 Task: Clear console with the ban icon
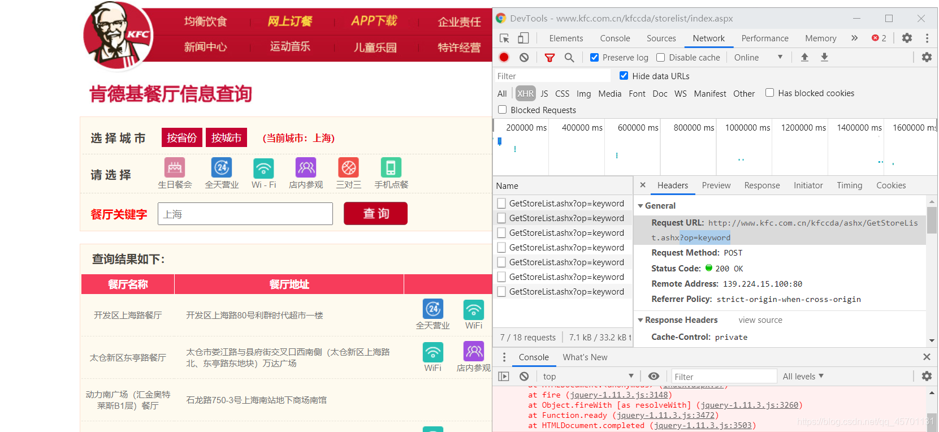click(x=524, y=376)
